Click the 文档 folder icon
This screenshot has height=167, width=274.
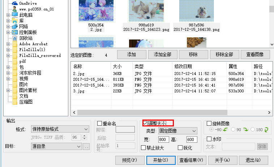[x=15, y=96]
